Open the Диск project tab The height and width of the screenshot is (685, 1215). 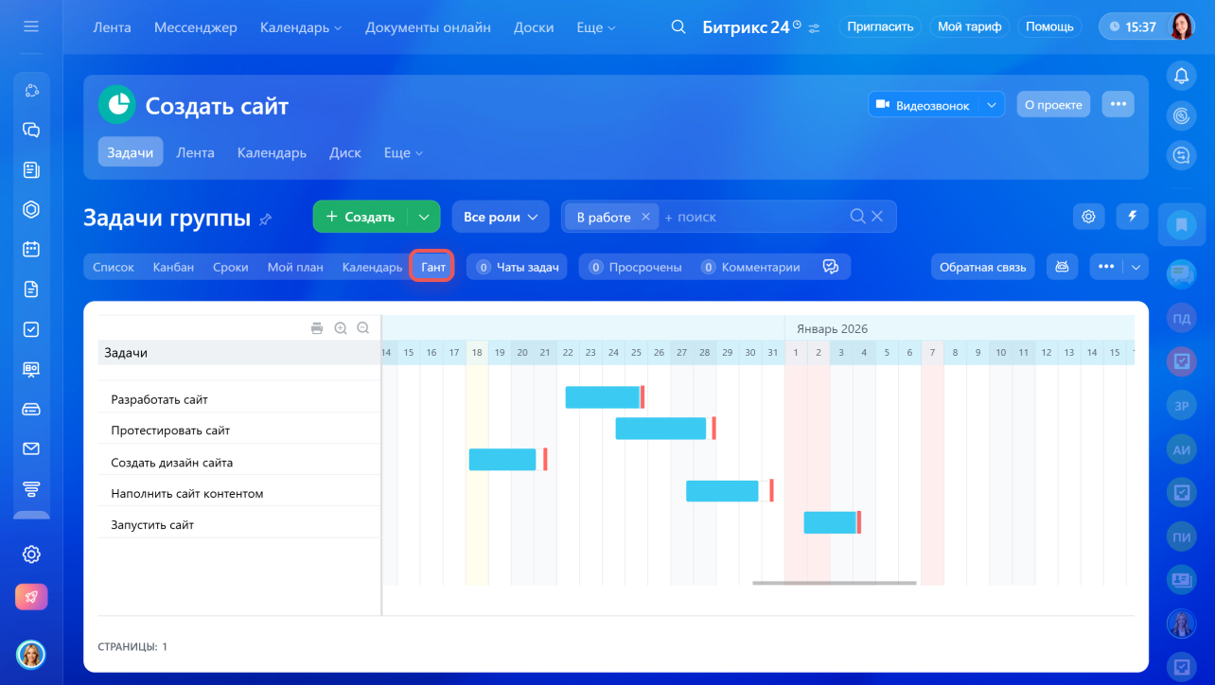(x=344, y=152)
